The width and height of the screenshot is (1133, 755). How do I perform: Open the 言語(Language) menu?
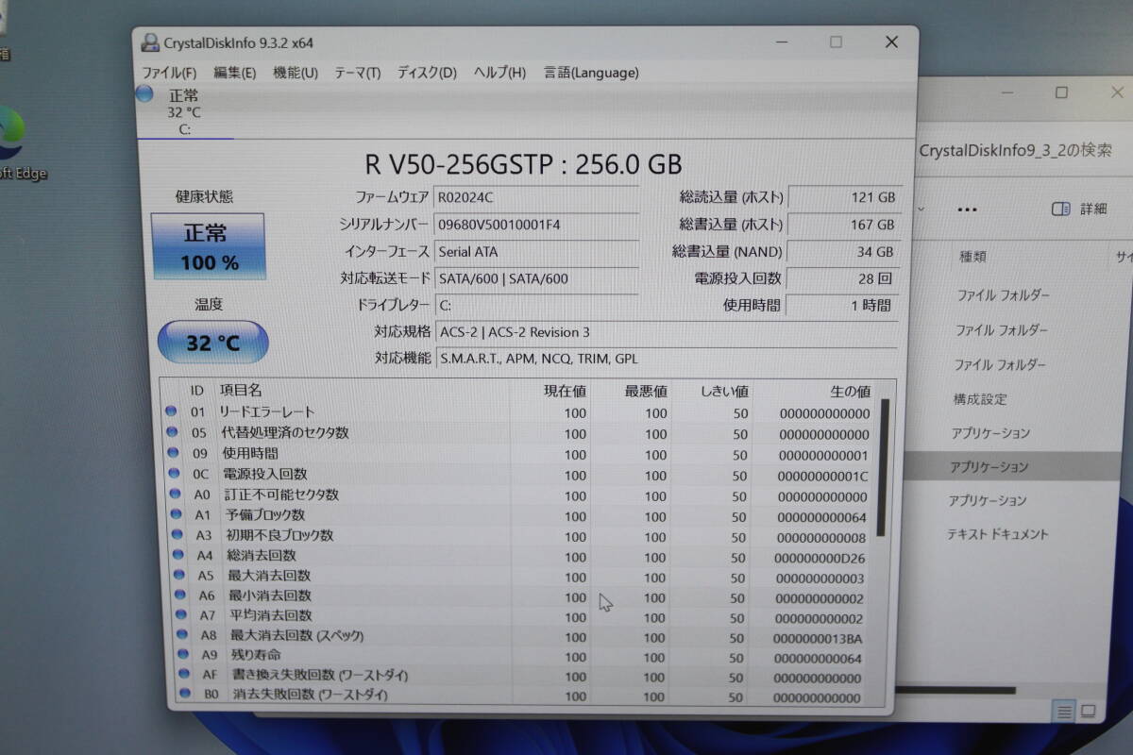coord(589,73)
